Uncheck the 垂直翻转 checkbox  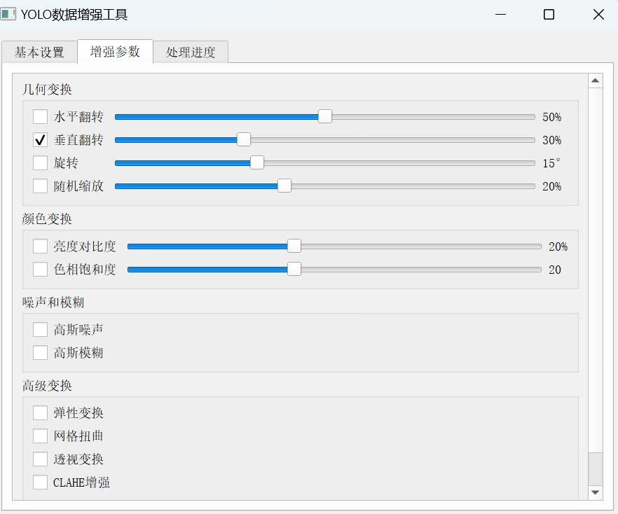[x=41, y=140]
